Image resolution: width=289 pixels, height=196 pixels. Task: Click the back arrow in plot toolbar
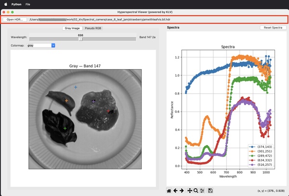point(175,191)
